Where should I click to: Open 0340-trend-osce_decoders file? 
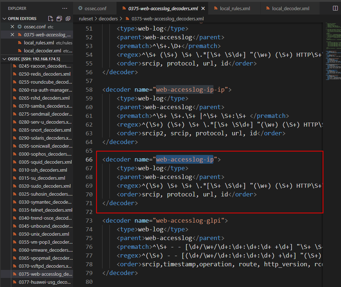pyautogui.click(x=37, y=218)
